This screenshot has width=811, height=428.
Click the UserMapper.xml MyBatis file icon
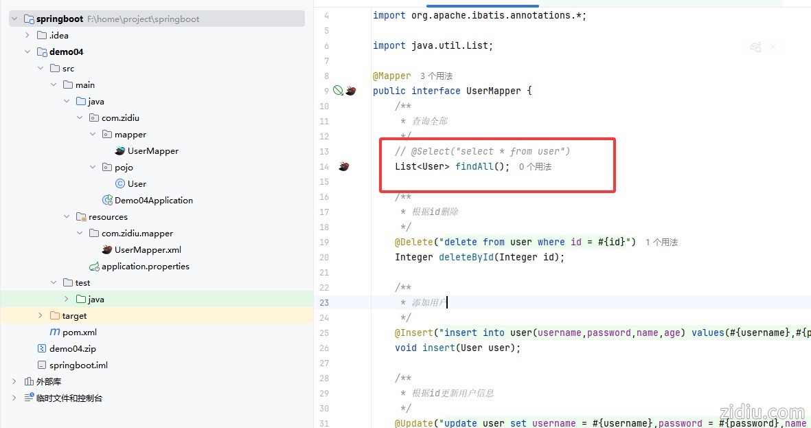coord(106,250)
